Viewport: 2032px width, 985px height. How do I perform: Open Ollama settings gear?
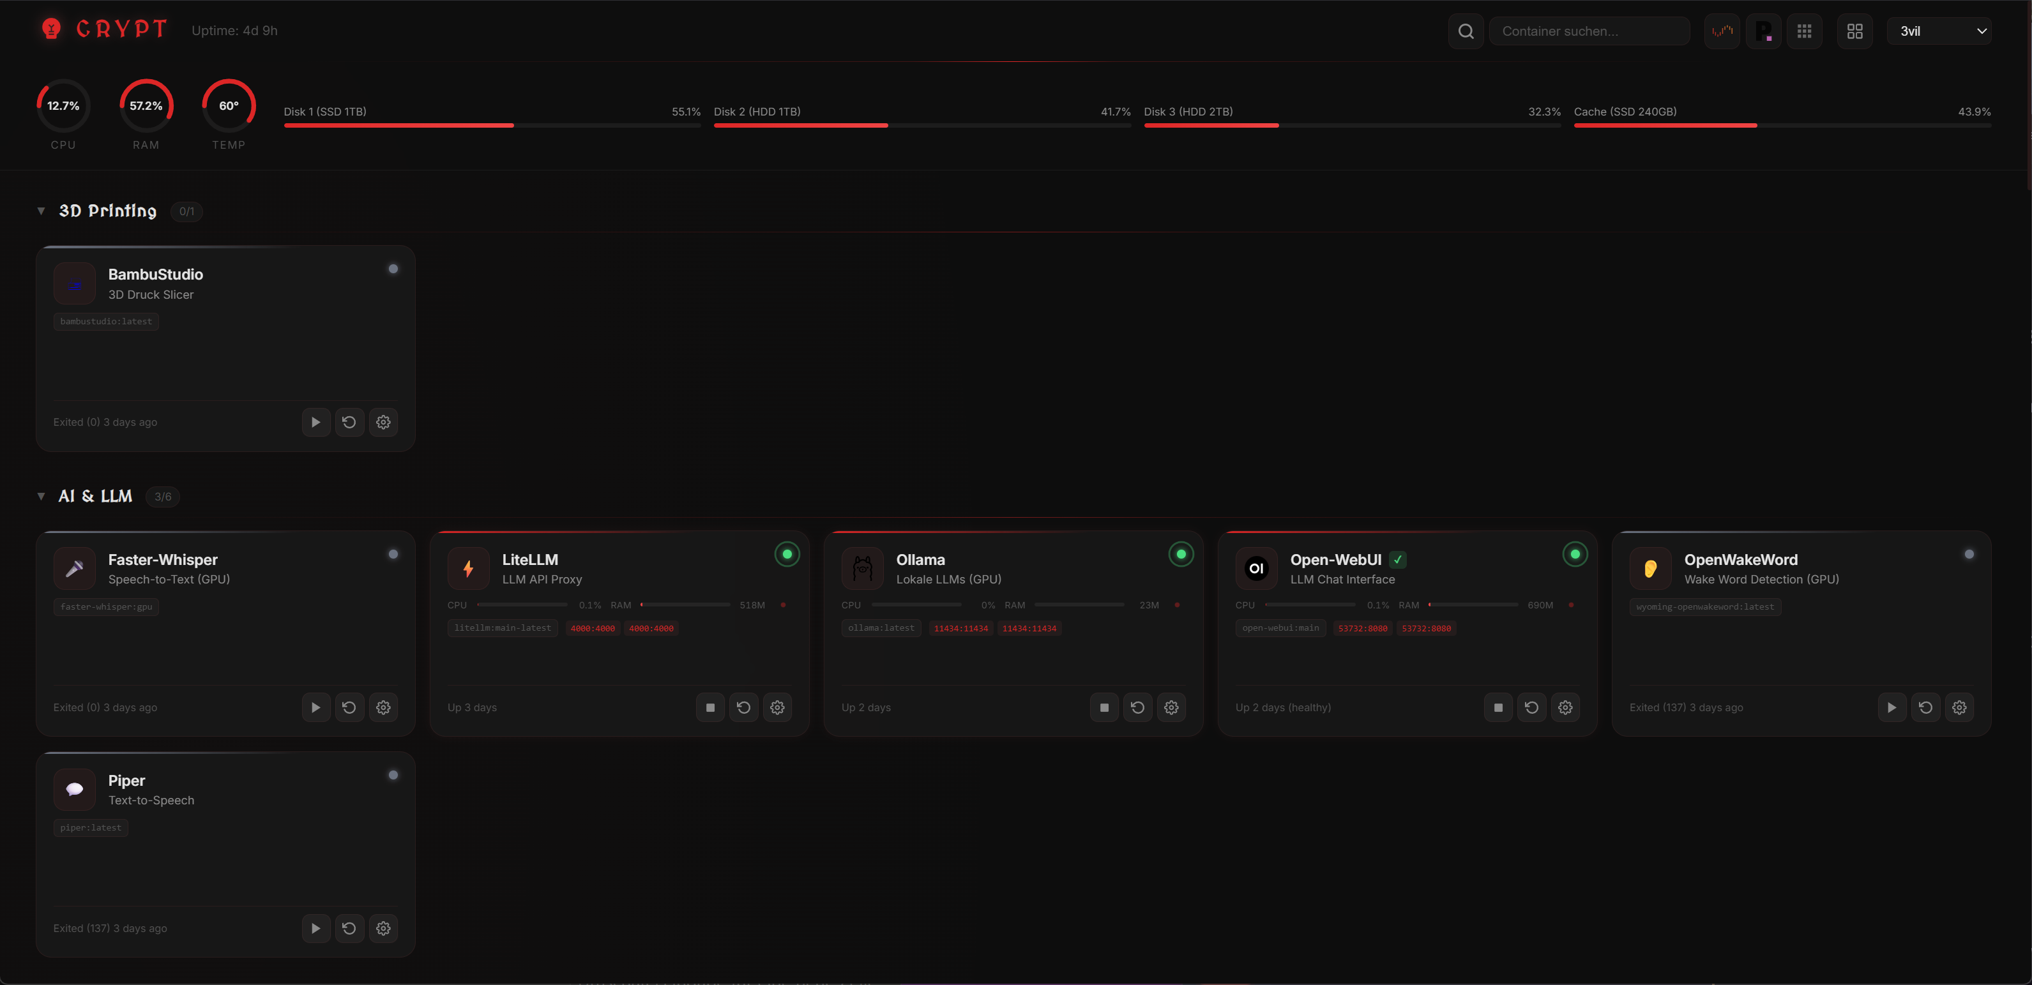tap(1171, 707)
